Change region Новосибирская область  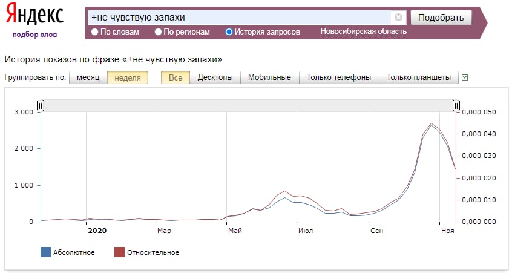363,31
